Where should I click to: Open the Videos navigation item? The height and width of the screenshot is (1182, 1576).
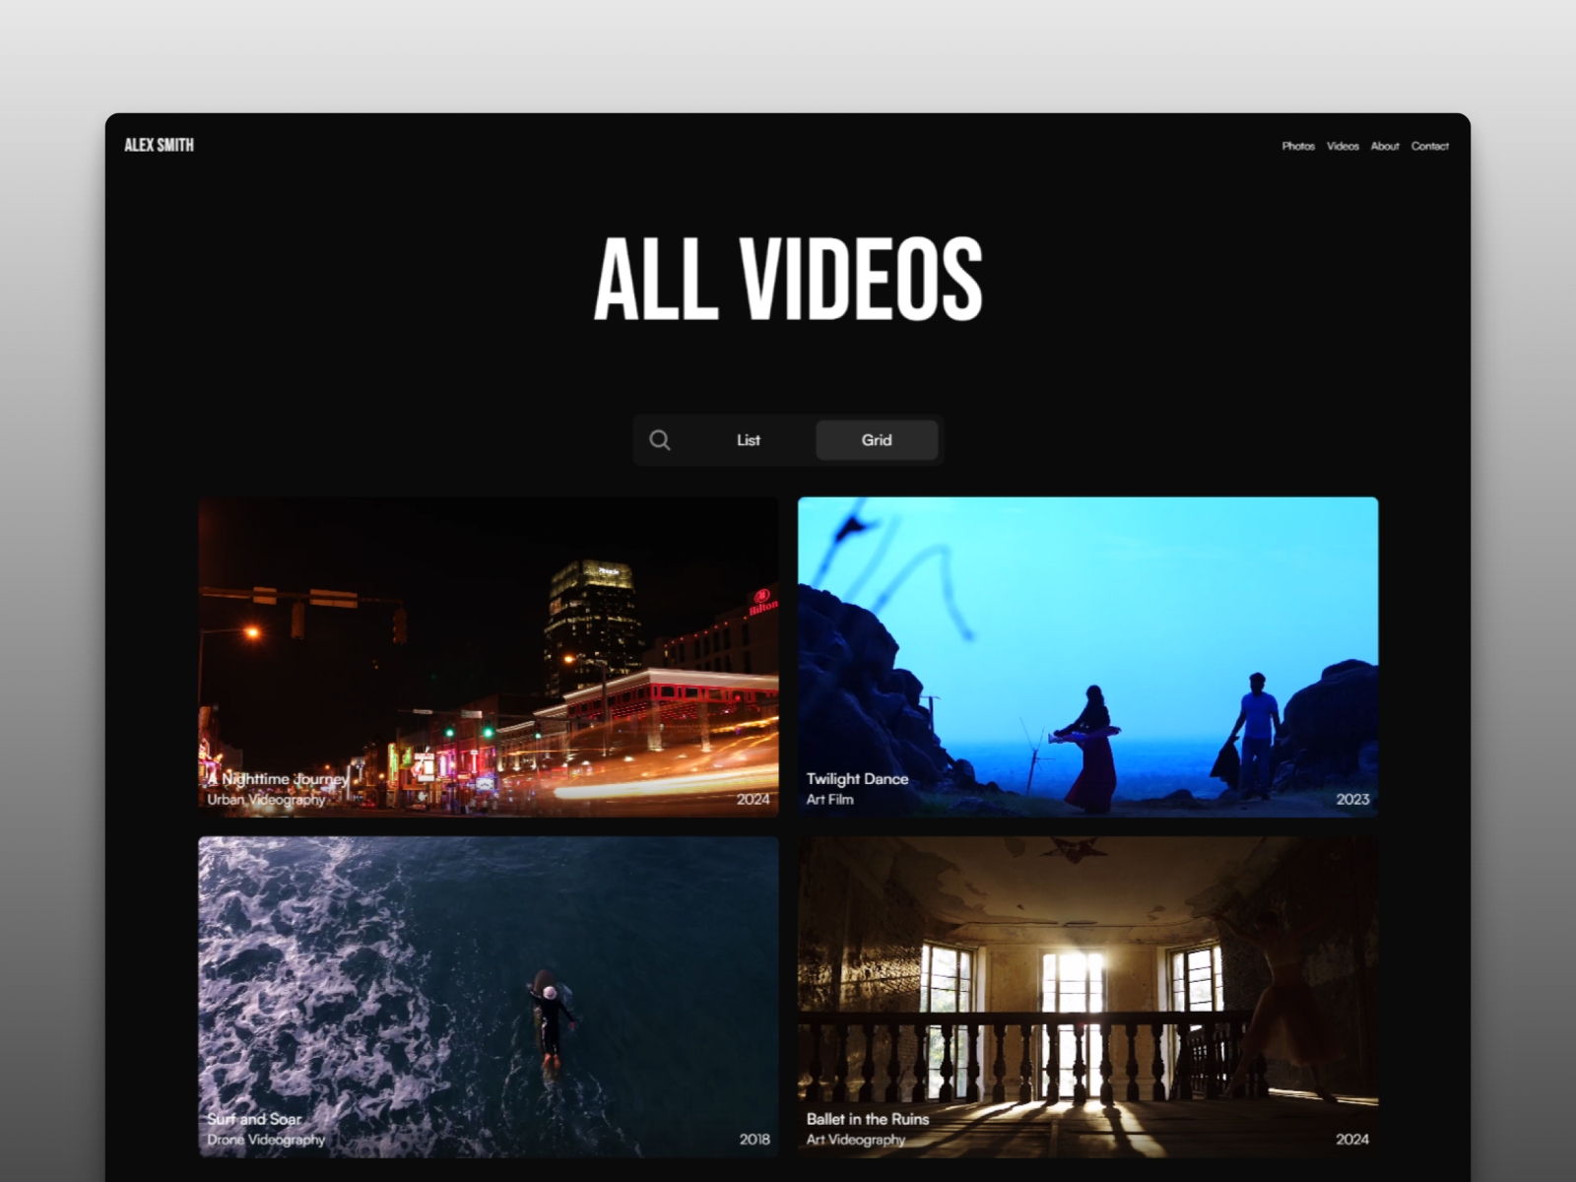point(1342,146)
